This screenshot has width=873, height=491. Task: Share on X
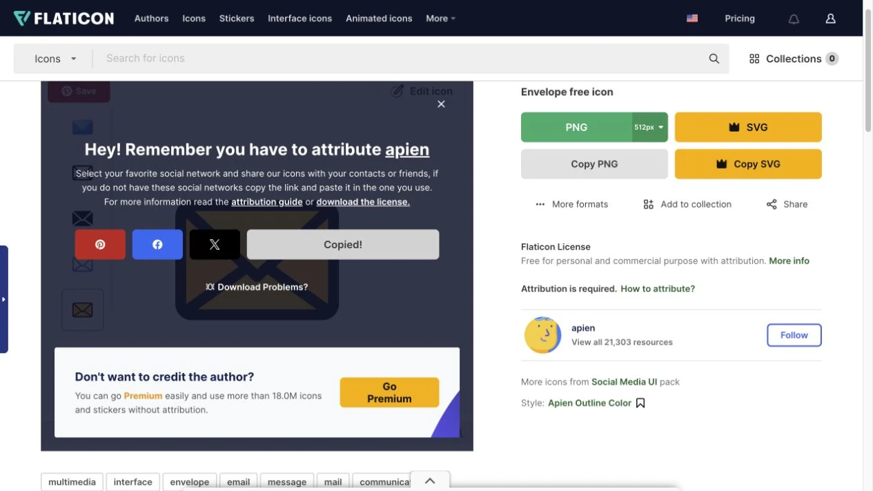tap(215, 244)
